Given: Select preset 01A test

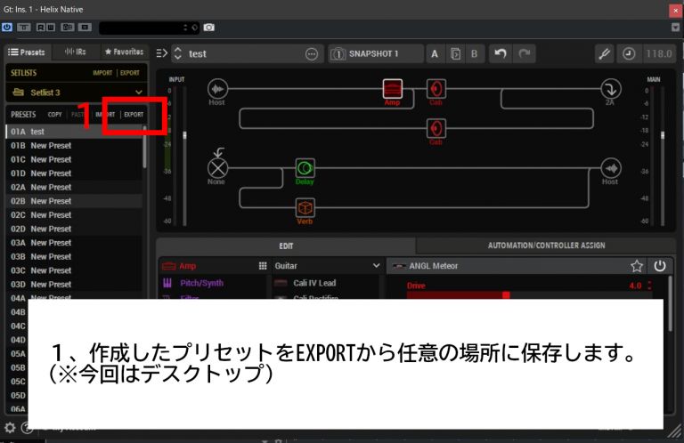Looking at the screenshot, I should click(x=73, y=132).
